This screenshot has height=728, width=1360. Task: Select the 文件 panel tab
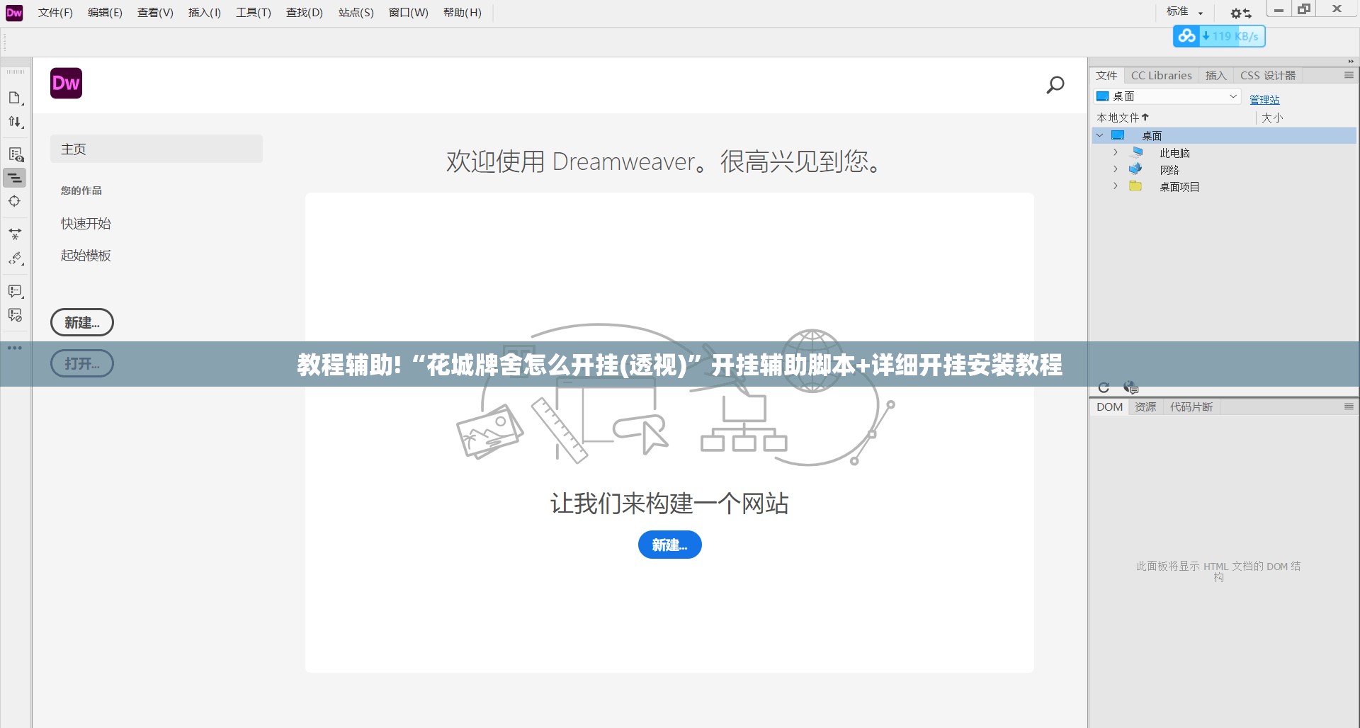1106,75
